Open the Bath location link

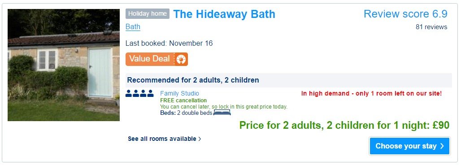(133, 27)
